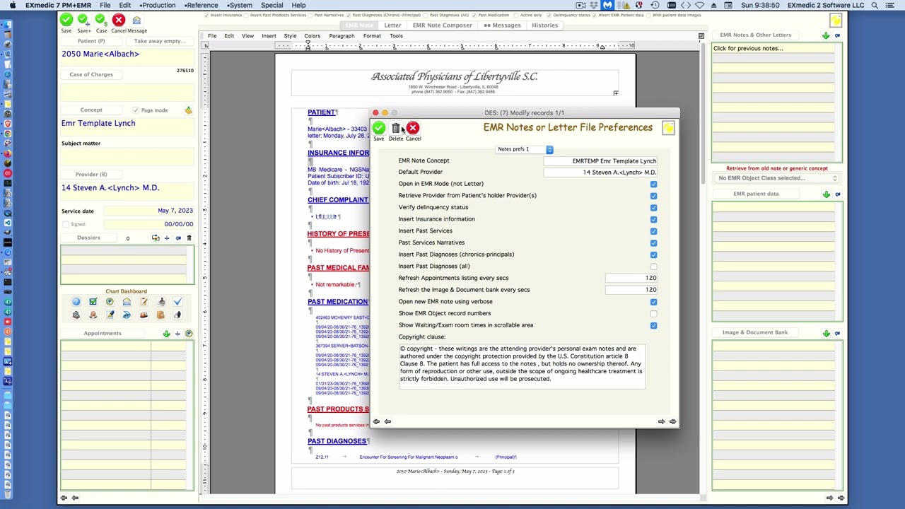This screenshot has width=905, height=509.
Task: Switch to the Letter tab
Action: 392,25
